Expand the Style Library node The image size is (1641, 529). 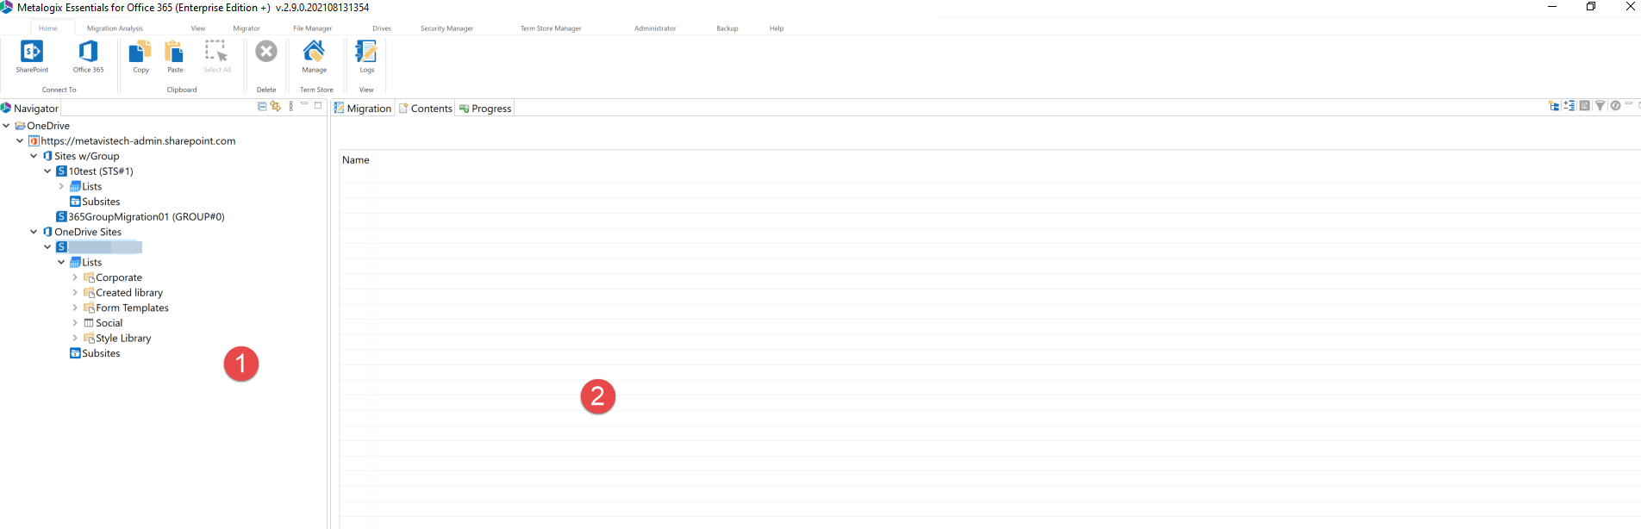click(75, 338)
